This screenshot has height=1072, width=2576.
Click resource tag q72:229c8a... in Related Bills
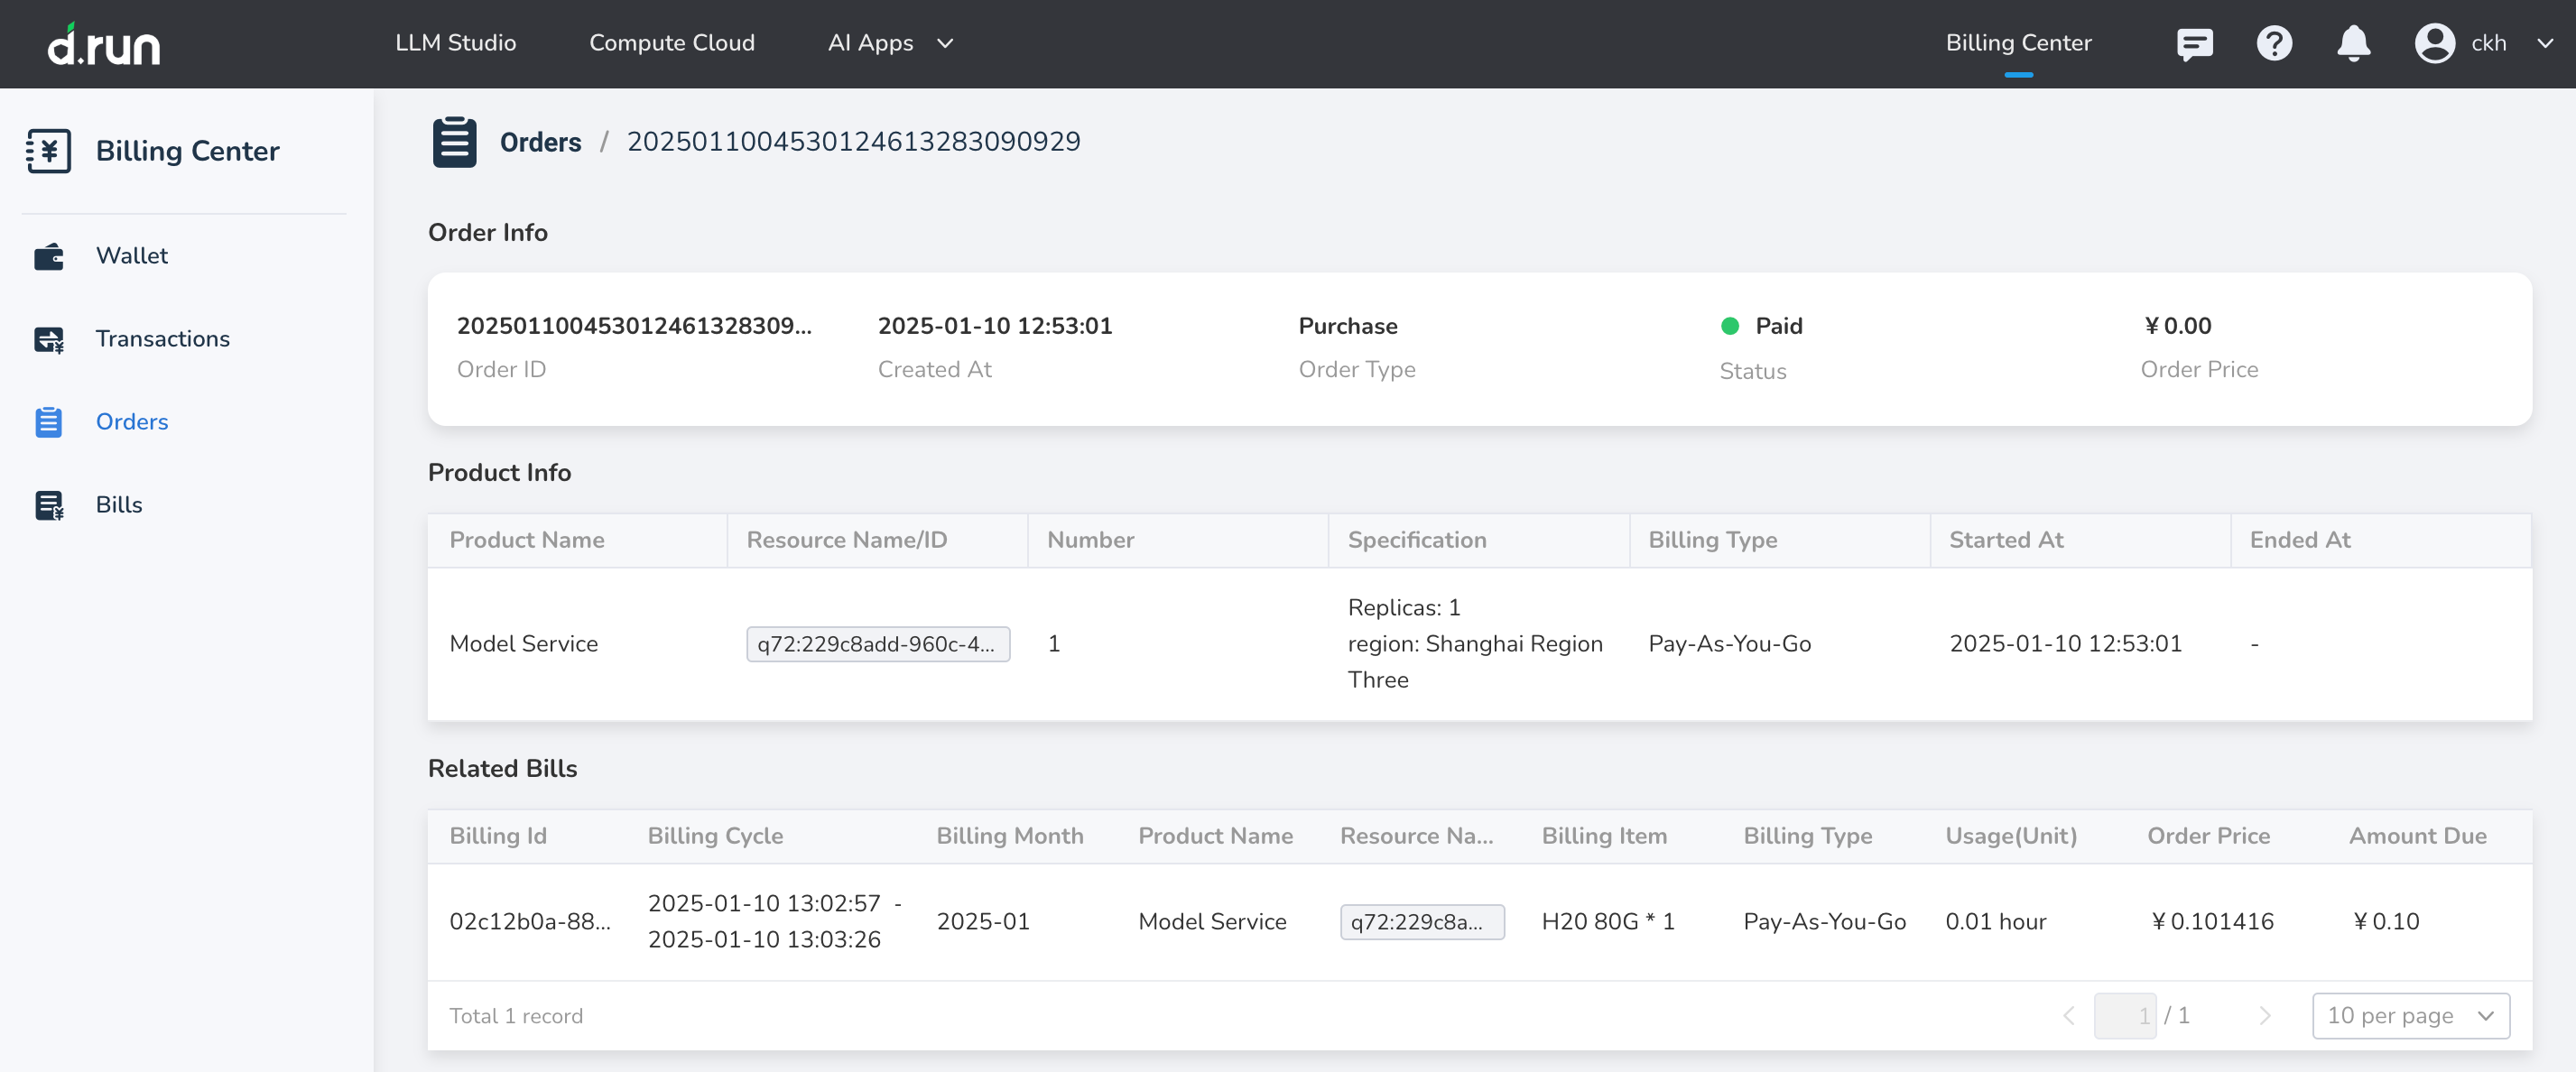coord(1422,922)
